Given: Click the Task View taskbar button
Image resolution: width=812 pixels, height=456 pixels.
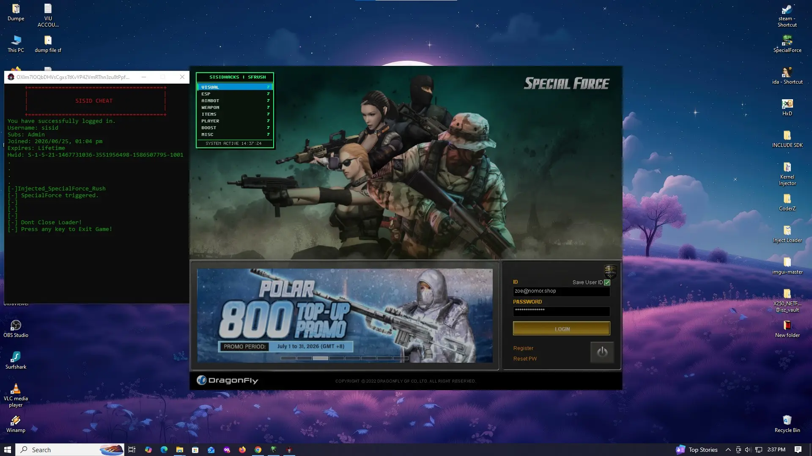Looking at the screenshot, I should [x=132, y=450].
